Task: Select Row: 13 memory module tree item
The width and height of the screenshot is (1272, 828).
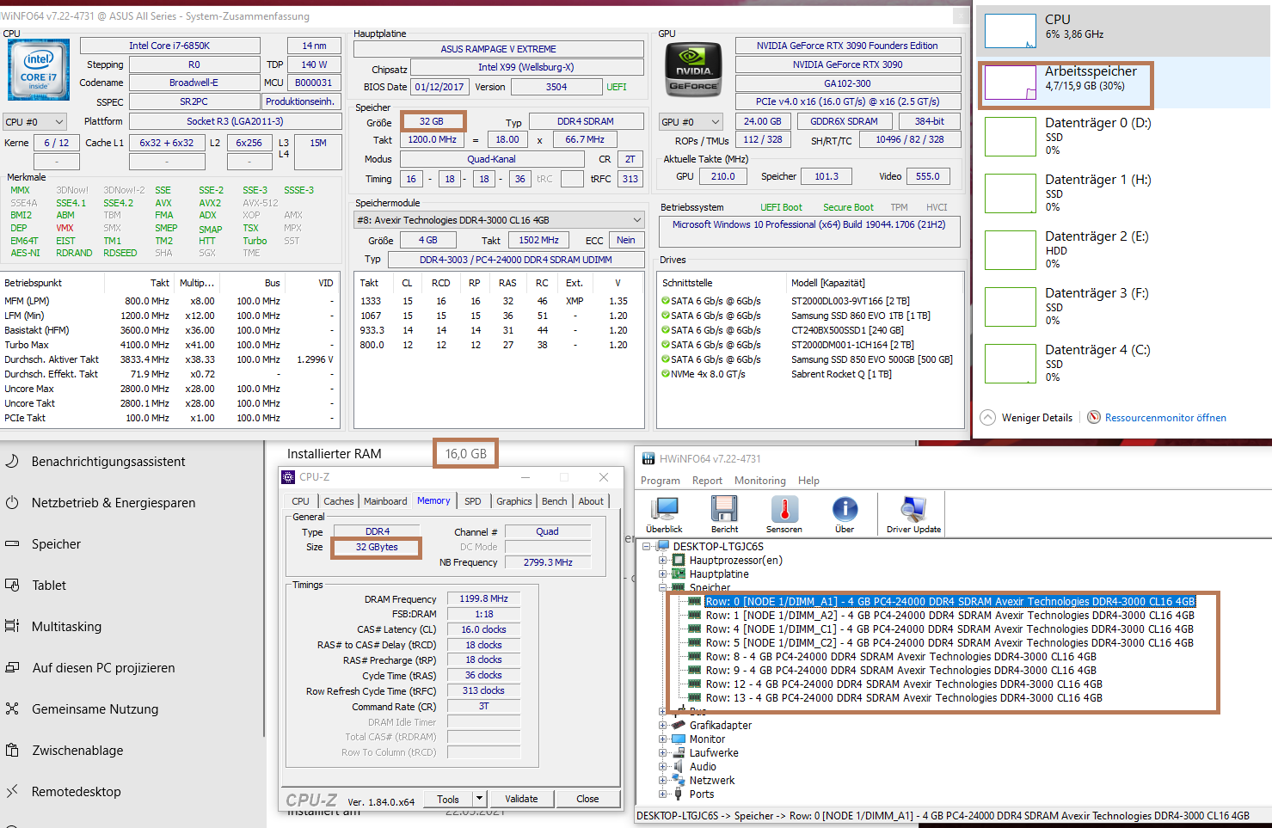Action: coord(904,697)
